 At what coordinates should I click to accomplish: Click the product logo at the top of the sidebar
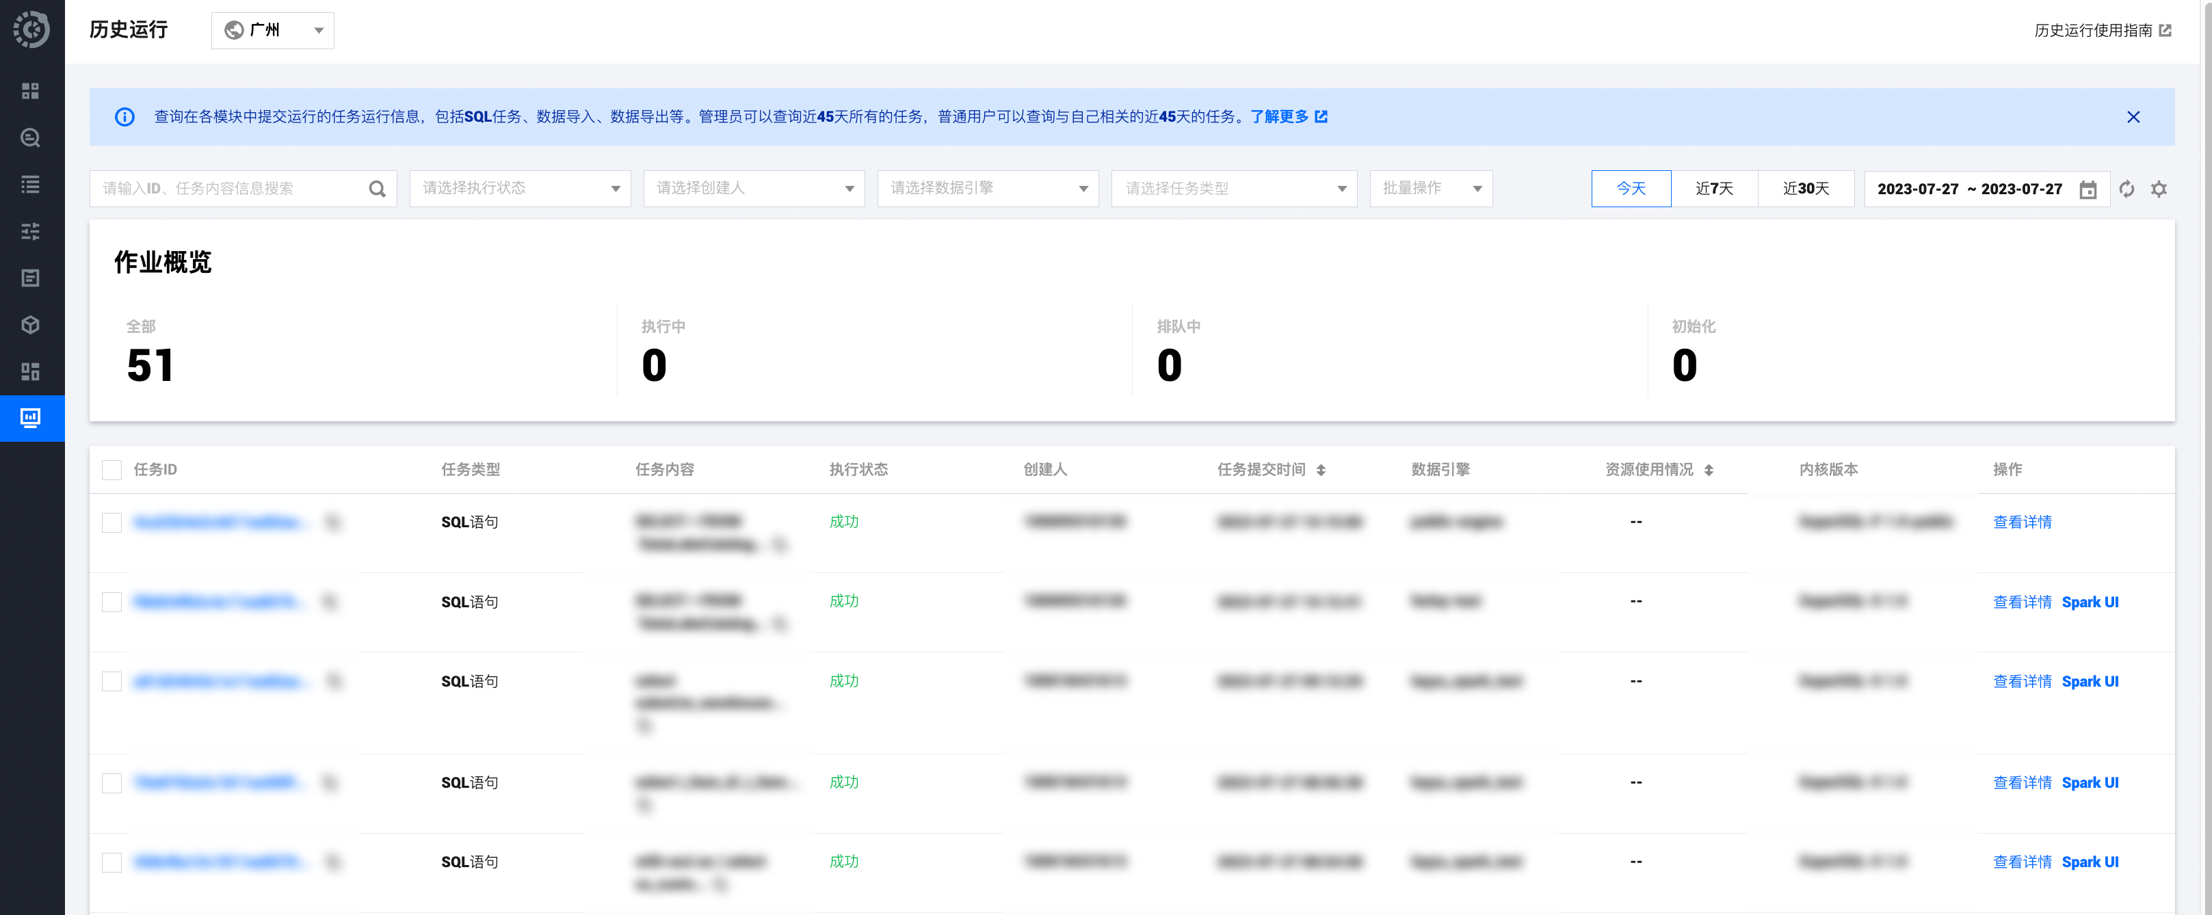click(31, 30)
